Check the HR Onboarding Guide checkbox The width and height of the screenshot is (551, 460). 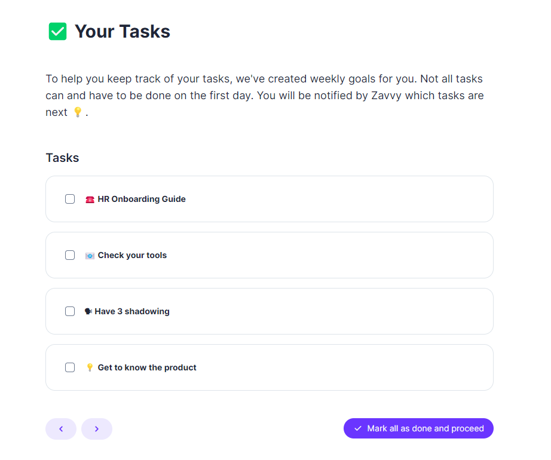[70, 199]
